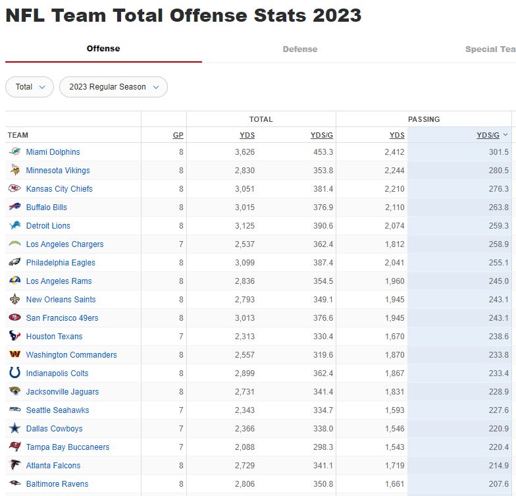Click the Detroit Lions team logo
Image resolution: width=516 pixels, height=496 pixels.
pos(14,225)
